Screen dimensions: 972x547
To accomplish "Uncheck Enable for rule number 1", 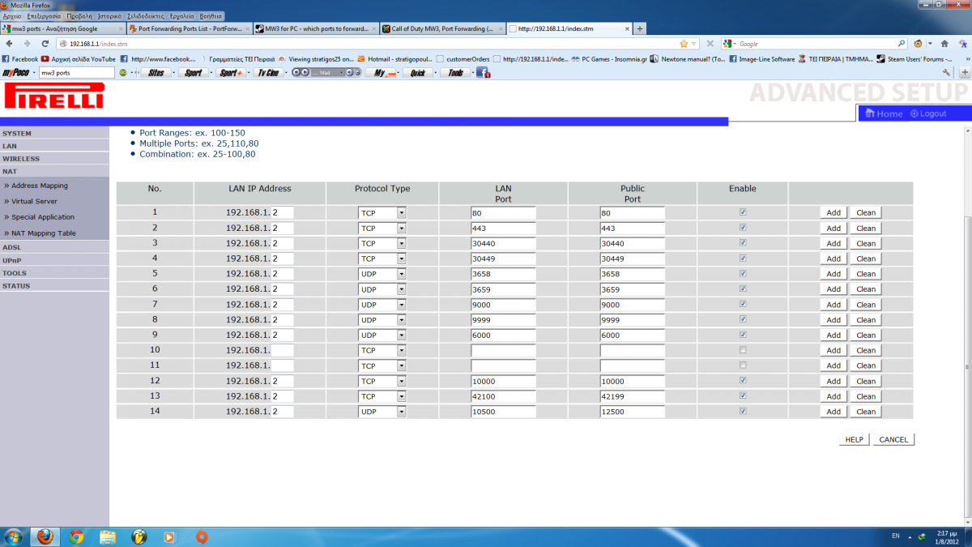I will [x=743, y=212].
